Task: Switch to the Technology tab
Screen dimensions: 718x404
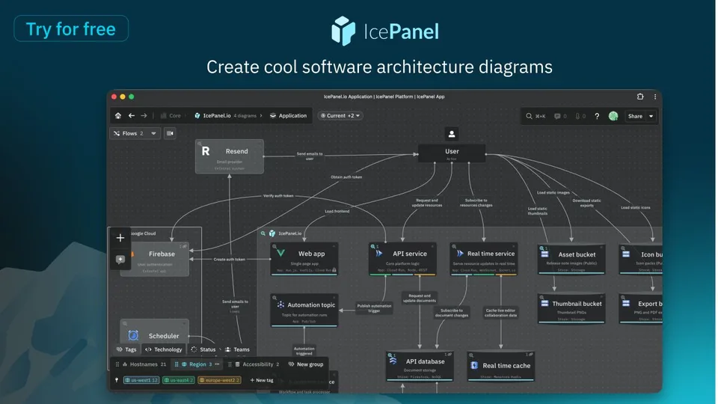Action: (164, 349)
